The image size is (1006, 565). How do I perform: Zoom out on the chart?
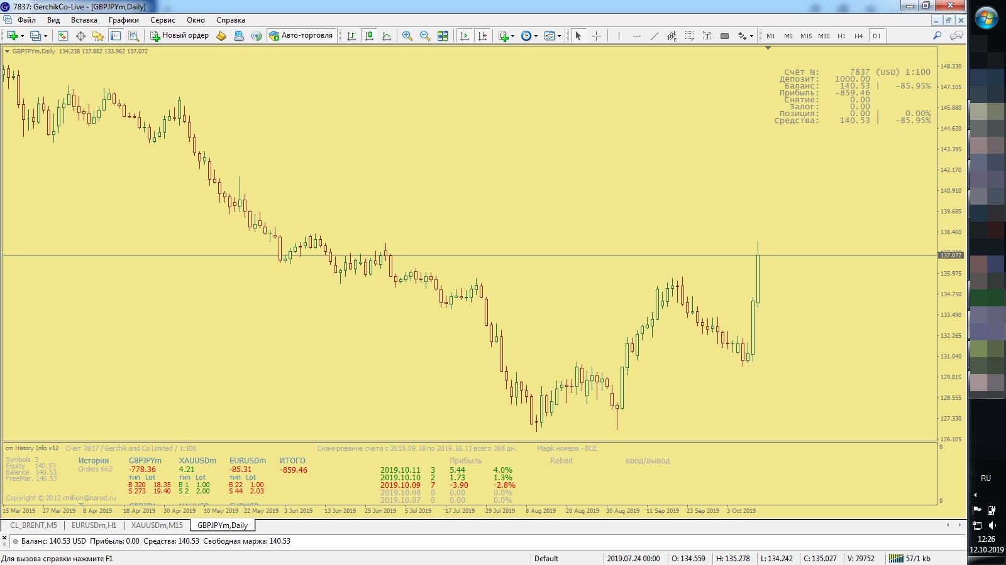(425, 36)
